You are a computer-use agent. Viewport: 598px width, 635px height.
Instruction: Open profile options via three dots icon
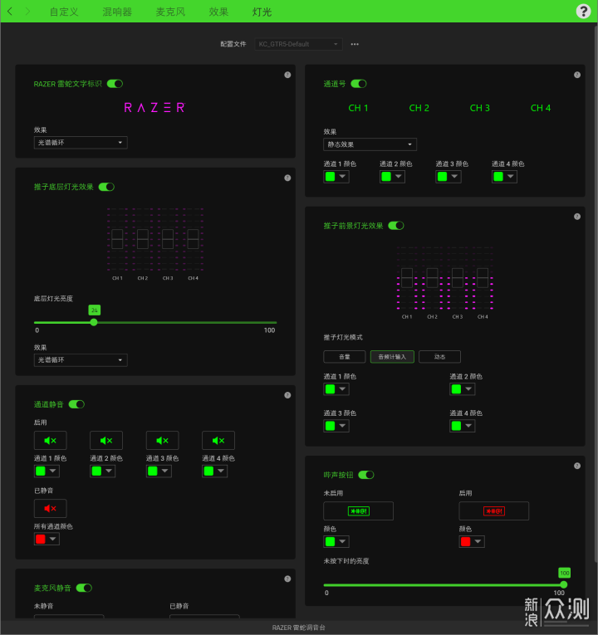click(x=355, y=44)
